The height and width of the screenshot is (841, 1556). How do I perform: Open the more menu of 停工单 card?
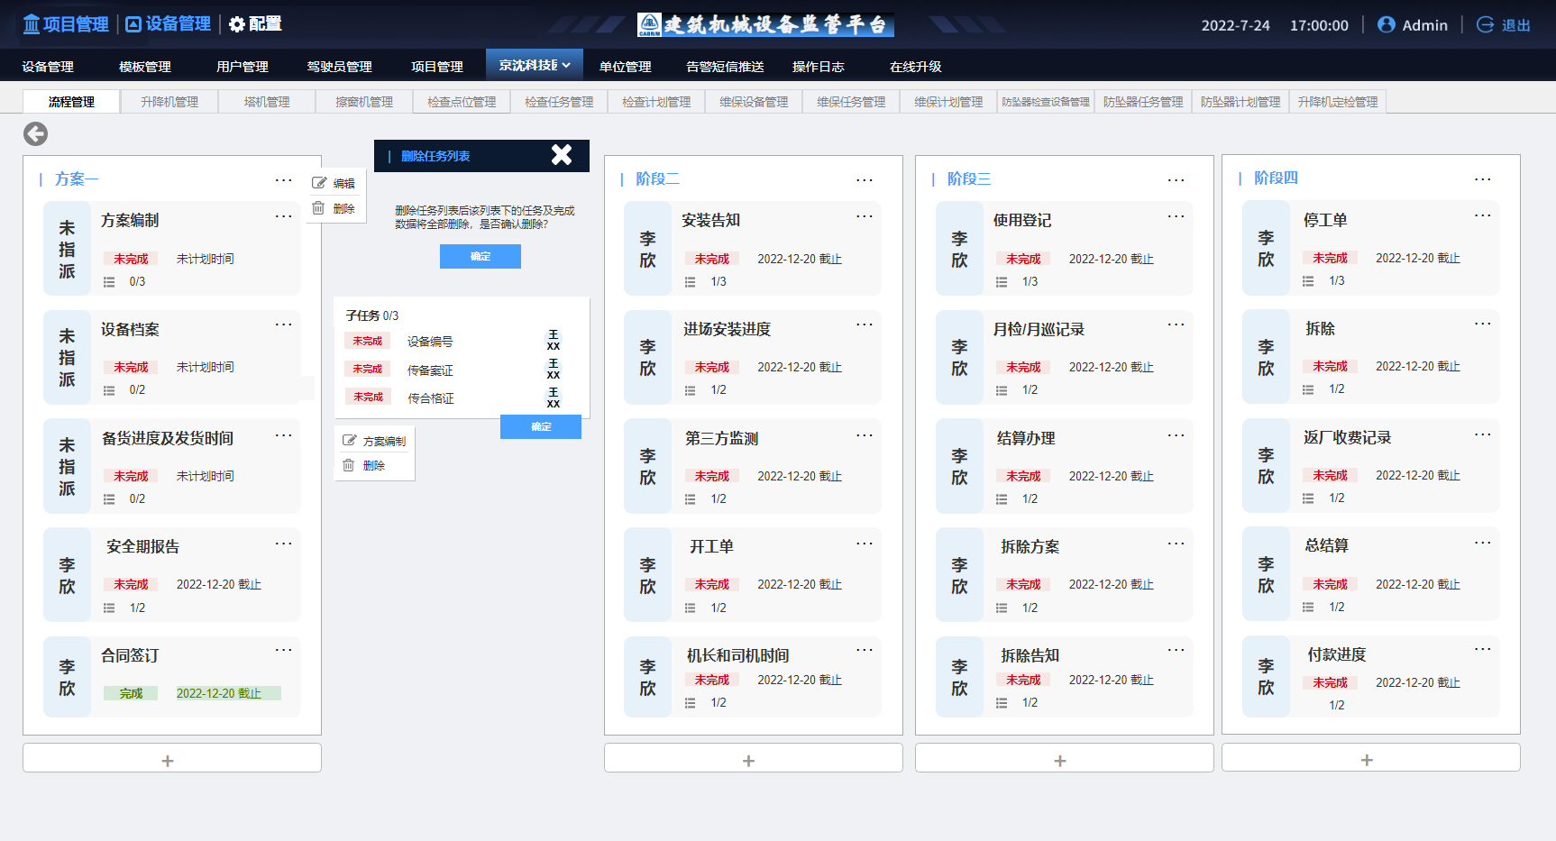point(1483,215)
